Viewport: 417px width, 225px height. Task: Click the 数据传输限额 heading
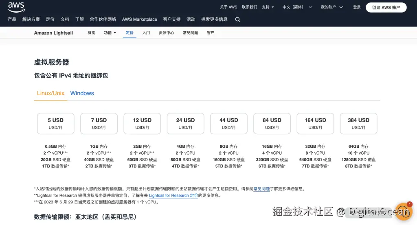tap(86, 217)
